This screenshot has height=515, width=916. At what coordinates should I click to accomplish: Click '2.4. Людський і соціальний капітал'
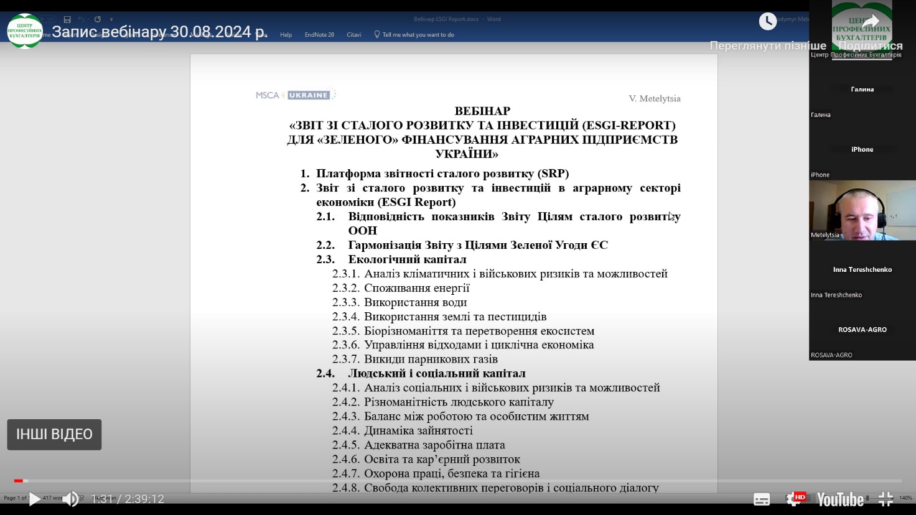(x=421, y=373)
